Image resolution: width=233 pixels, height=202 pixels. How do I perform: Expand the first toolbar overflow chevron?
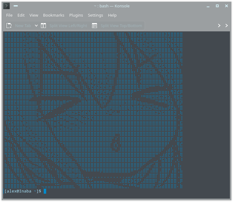click(219, 26)
